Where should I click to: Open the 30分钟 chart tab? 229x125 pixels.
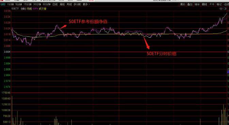(x=37, y=4)
